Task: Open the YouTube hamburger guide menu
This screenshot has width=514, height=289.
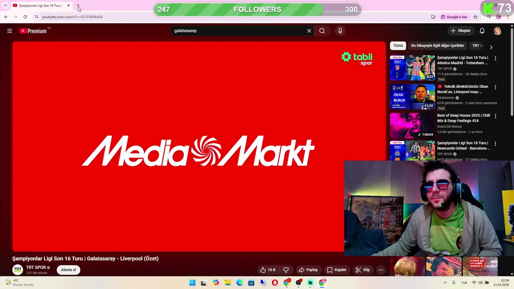Action: 10,31
